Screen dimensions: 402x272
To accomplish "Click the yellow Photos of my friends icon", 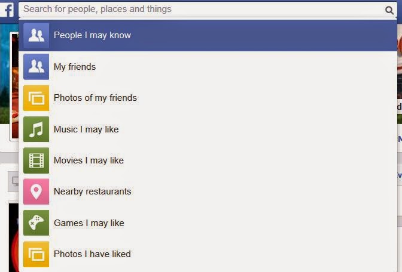I will coord(36,98).
